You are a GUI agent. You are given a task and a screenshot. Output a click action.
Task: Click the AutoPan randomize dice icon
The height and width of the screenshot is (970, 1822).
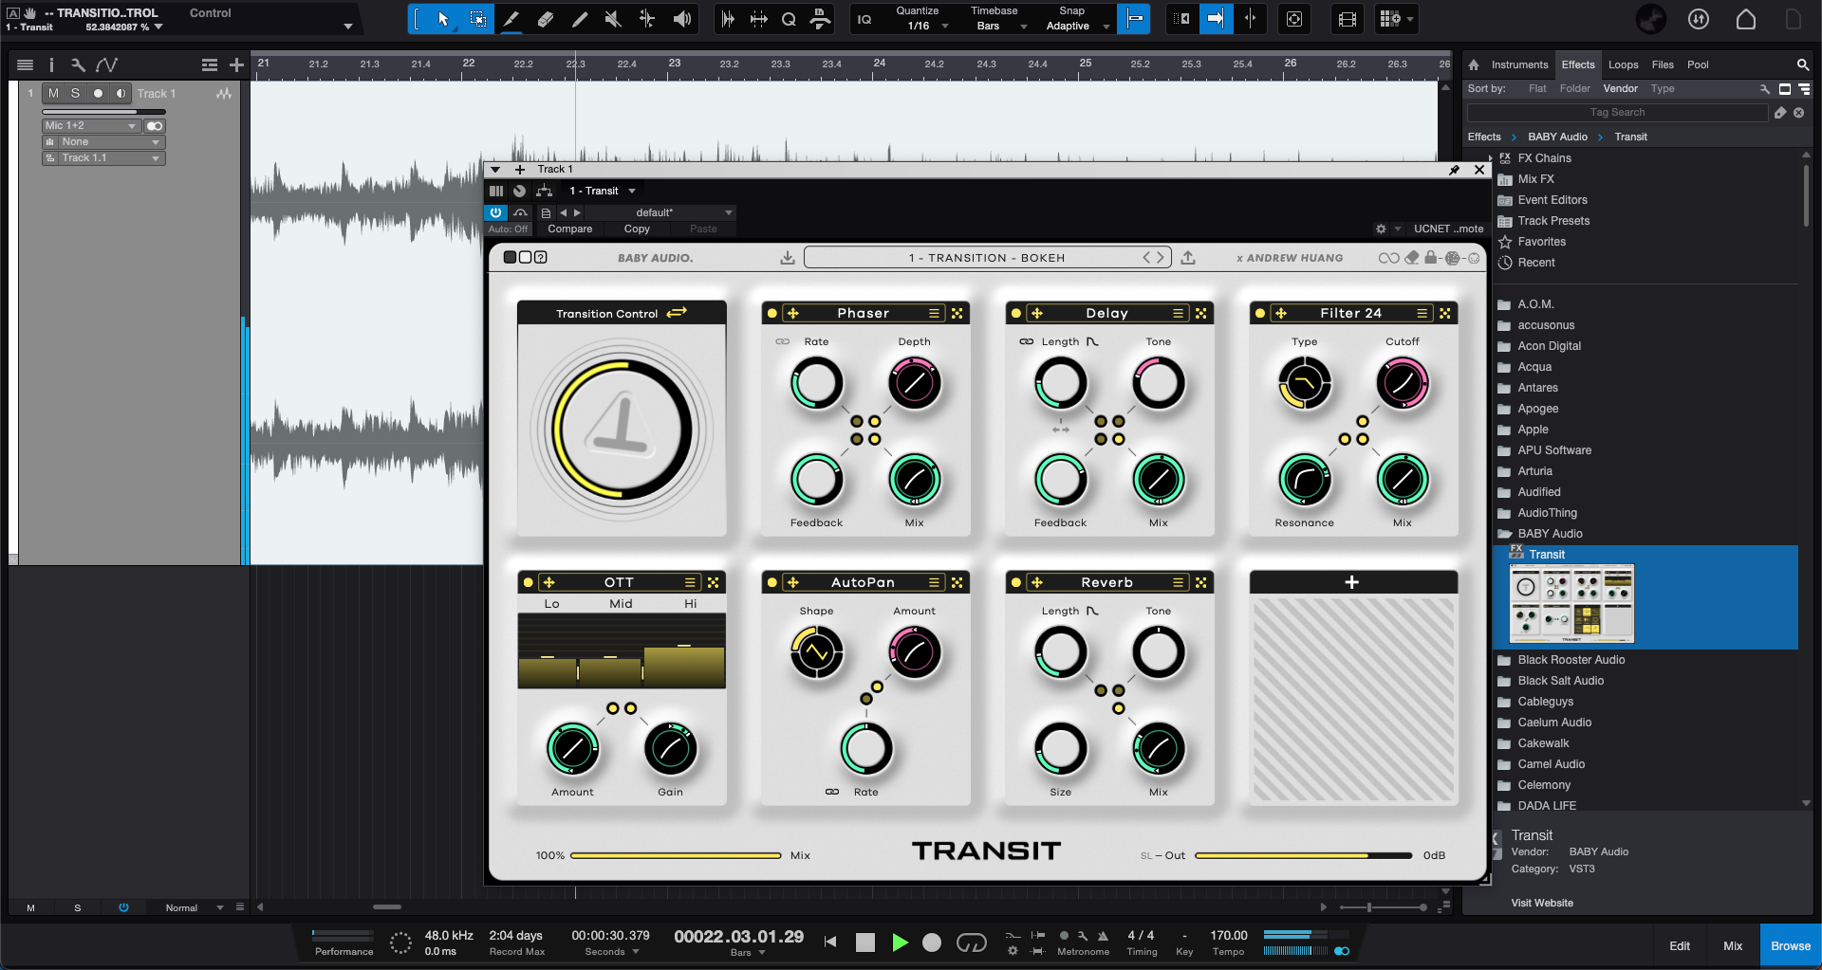click(x=957, y=582)
